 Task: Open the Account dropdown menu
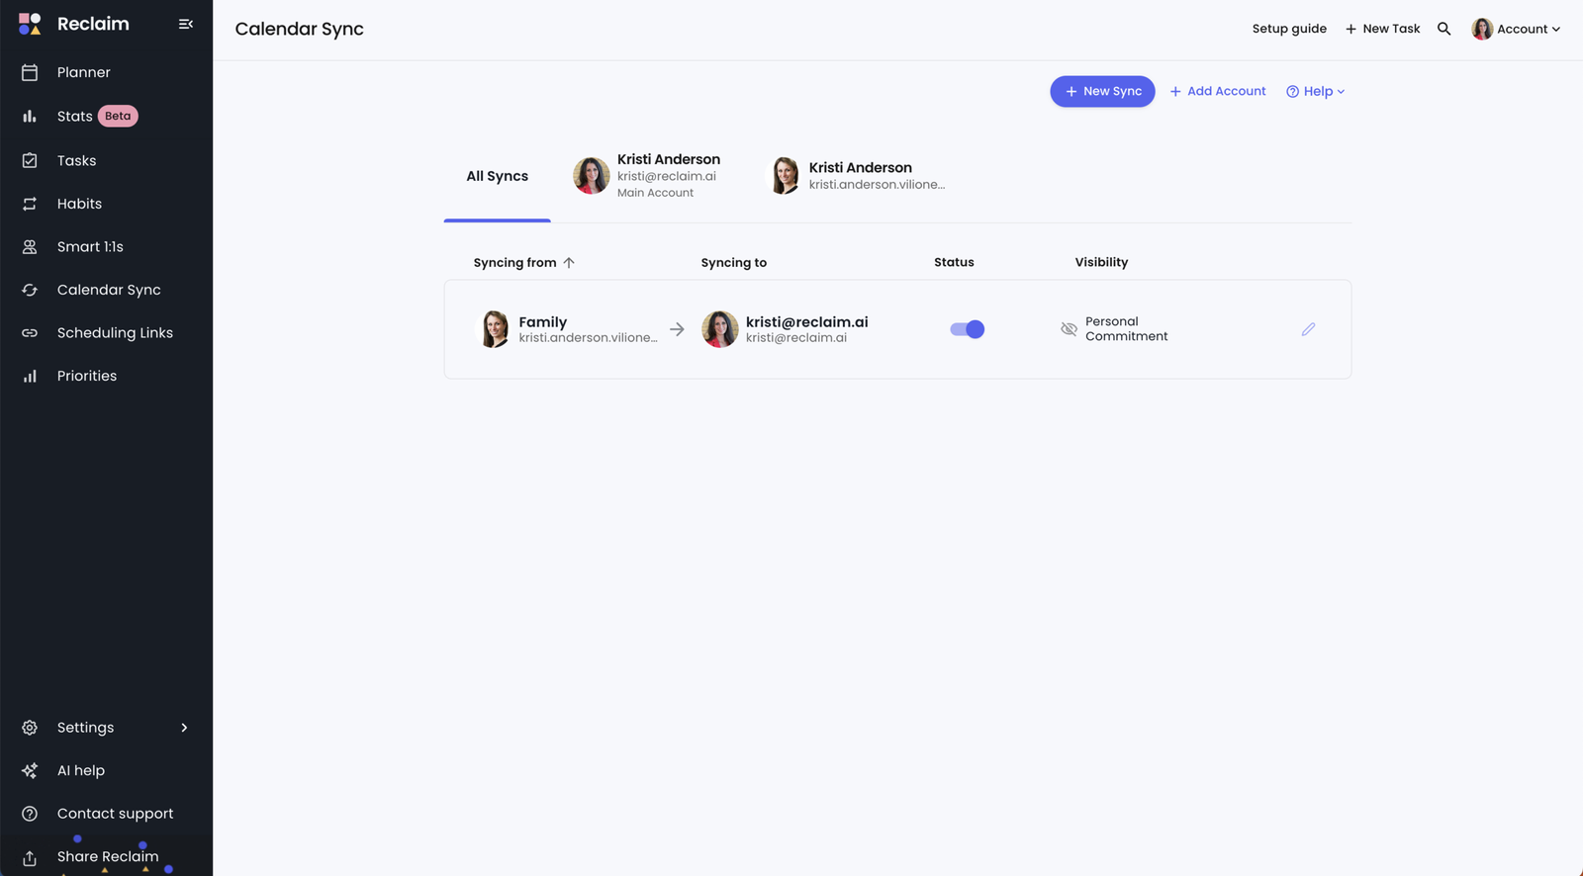click(1516, 29)
